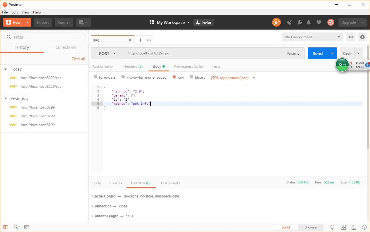Open the Postman console icon

pos(27,227)
